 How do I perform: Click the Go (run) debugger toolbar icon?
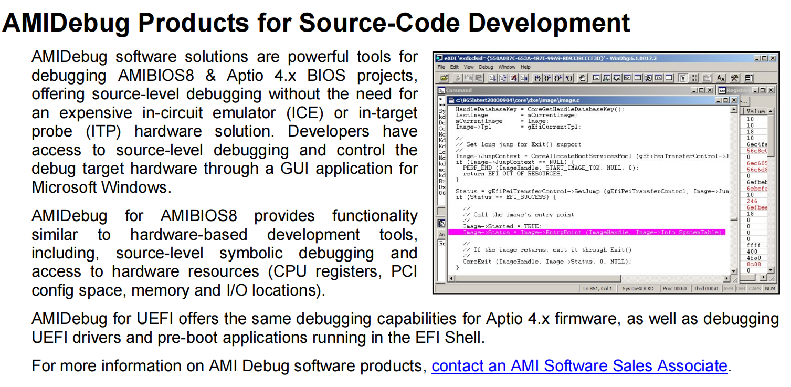[x=492, y=78]
